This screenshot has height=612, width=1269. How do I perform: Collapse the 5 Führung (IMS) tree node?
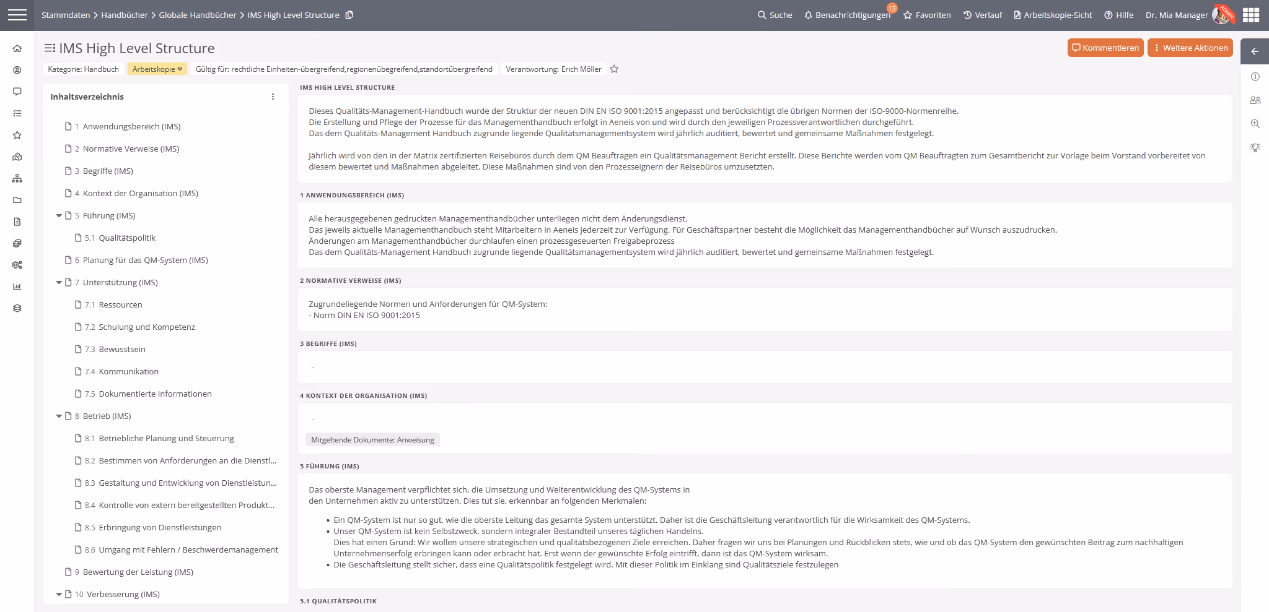click(59, 215)
